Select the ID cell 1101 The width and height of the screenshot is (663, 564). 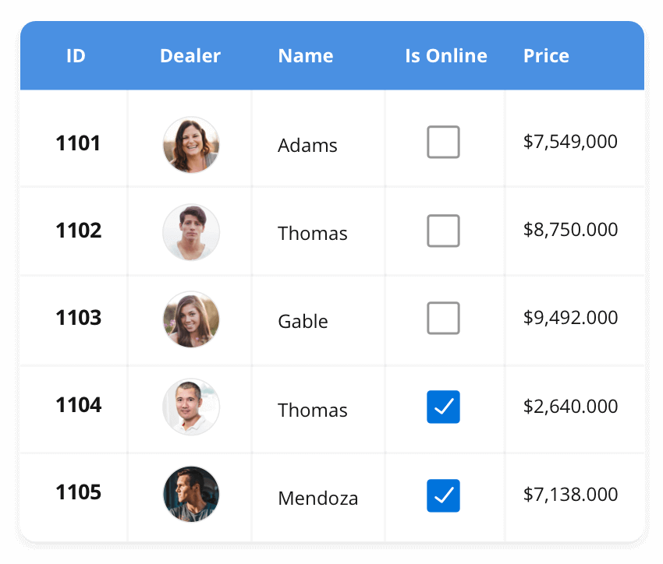click(78, 143)
